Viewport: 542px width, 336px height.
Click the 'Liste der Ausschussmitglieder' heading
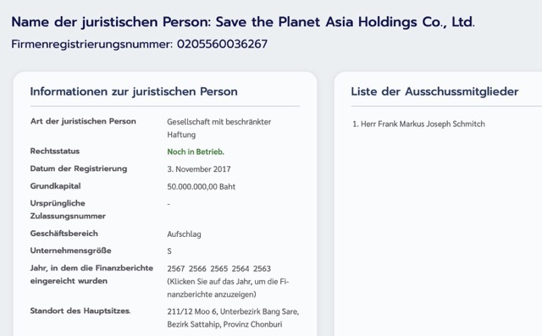434,91
